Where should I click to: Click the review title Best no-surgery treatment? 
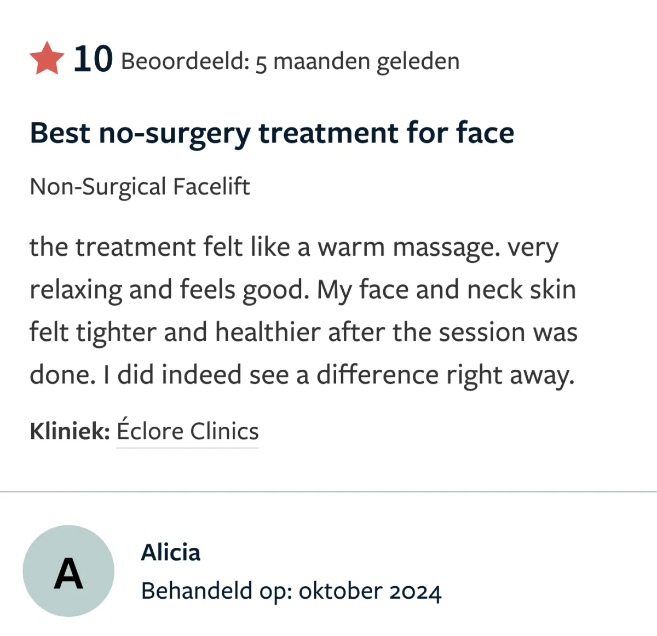point(272,133)
